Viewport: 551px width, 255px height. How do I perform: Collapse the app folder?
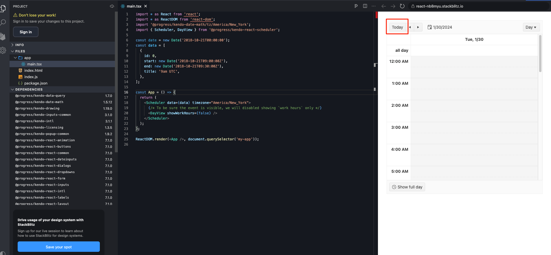15,58
